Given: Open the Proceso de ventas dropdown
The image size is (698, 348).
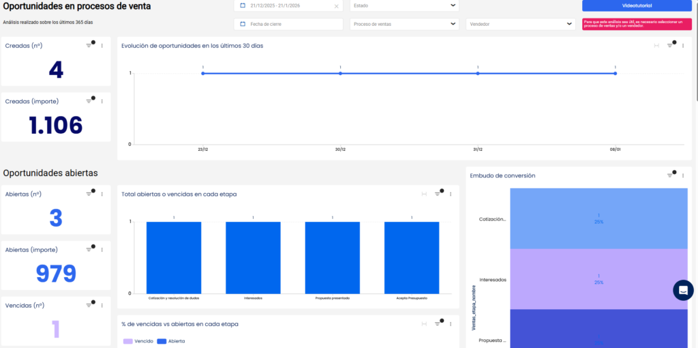Looking at the screenshot, I should pyautogui.click(x=404, y=24).
